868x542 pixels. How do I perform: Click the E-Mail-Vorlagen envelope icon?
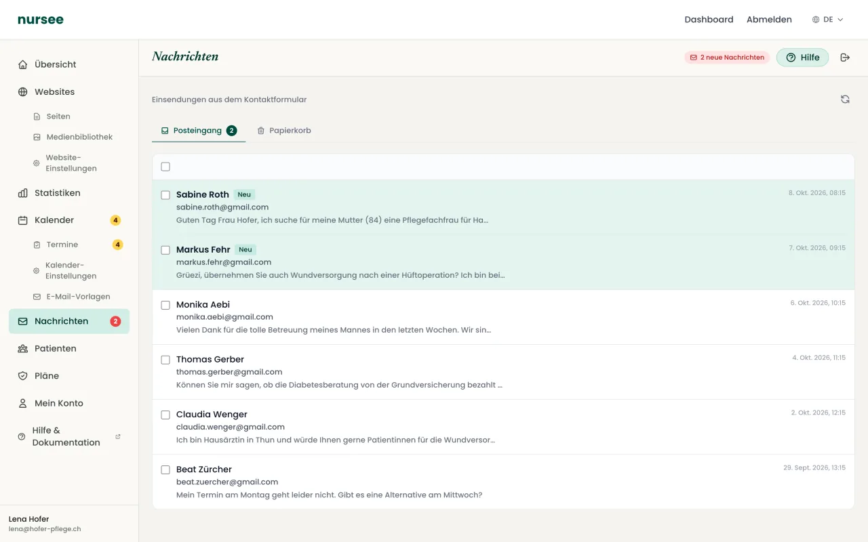point(37,297)
